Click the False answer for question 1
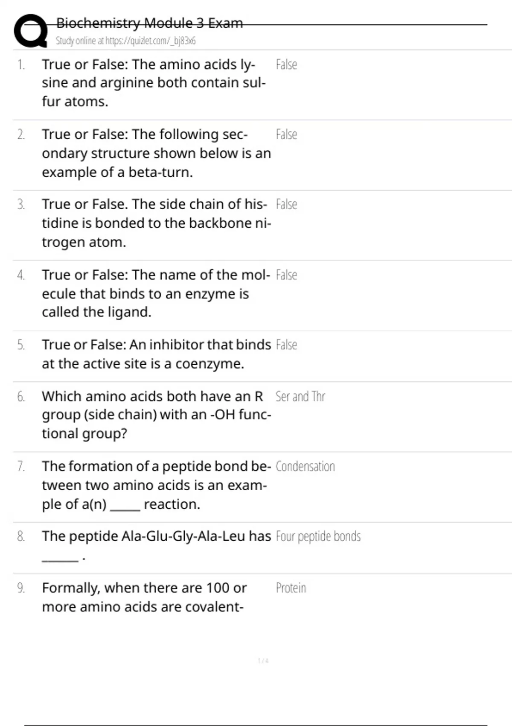512x726 pixels. click(286, 64)
